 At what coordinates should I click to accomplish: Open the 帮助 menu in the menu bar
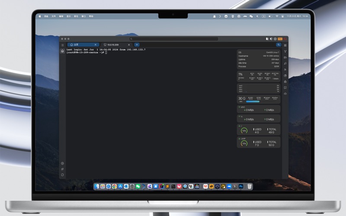pos(91,16)
